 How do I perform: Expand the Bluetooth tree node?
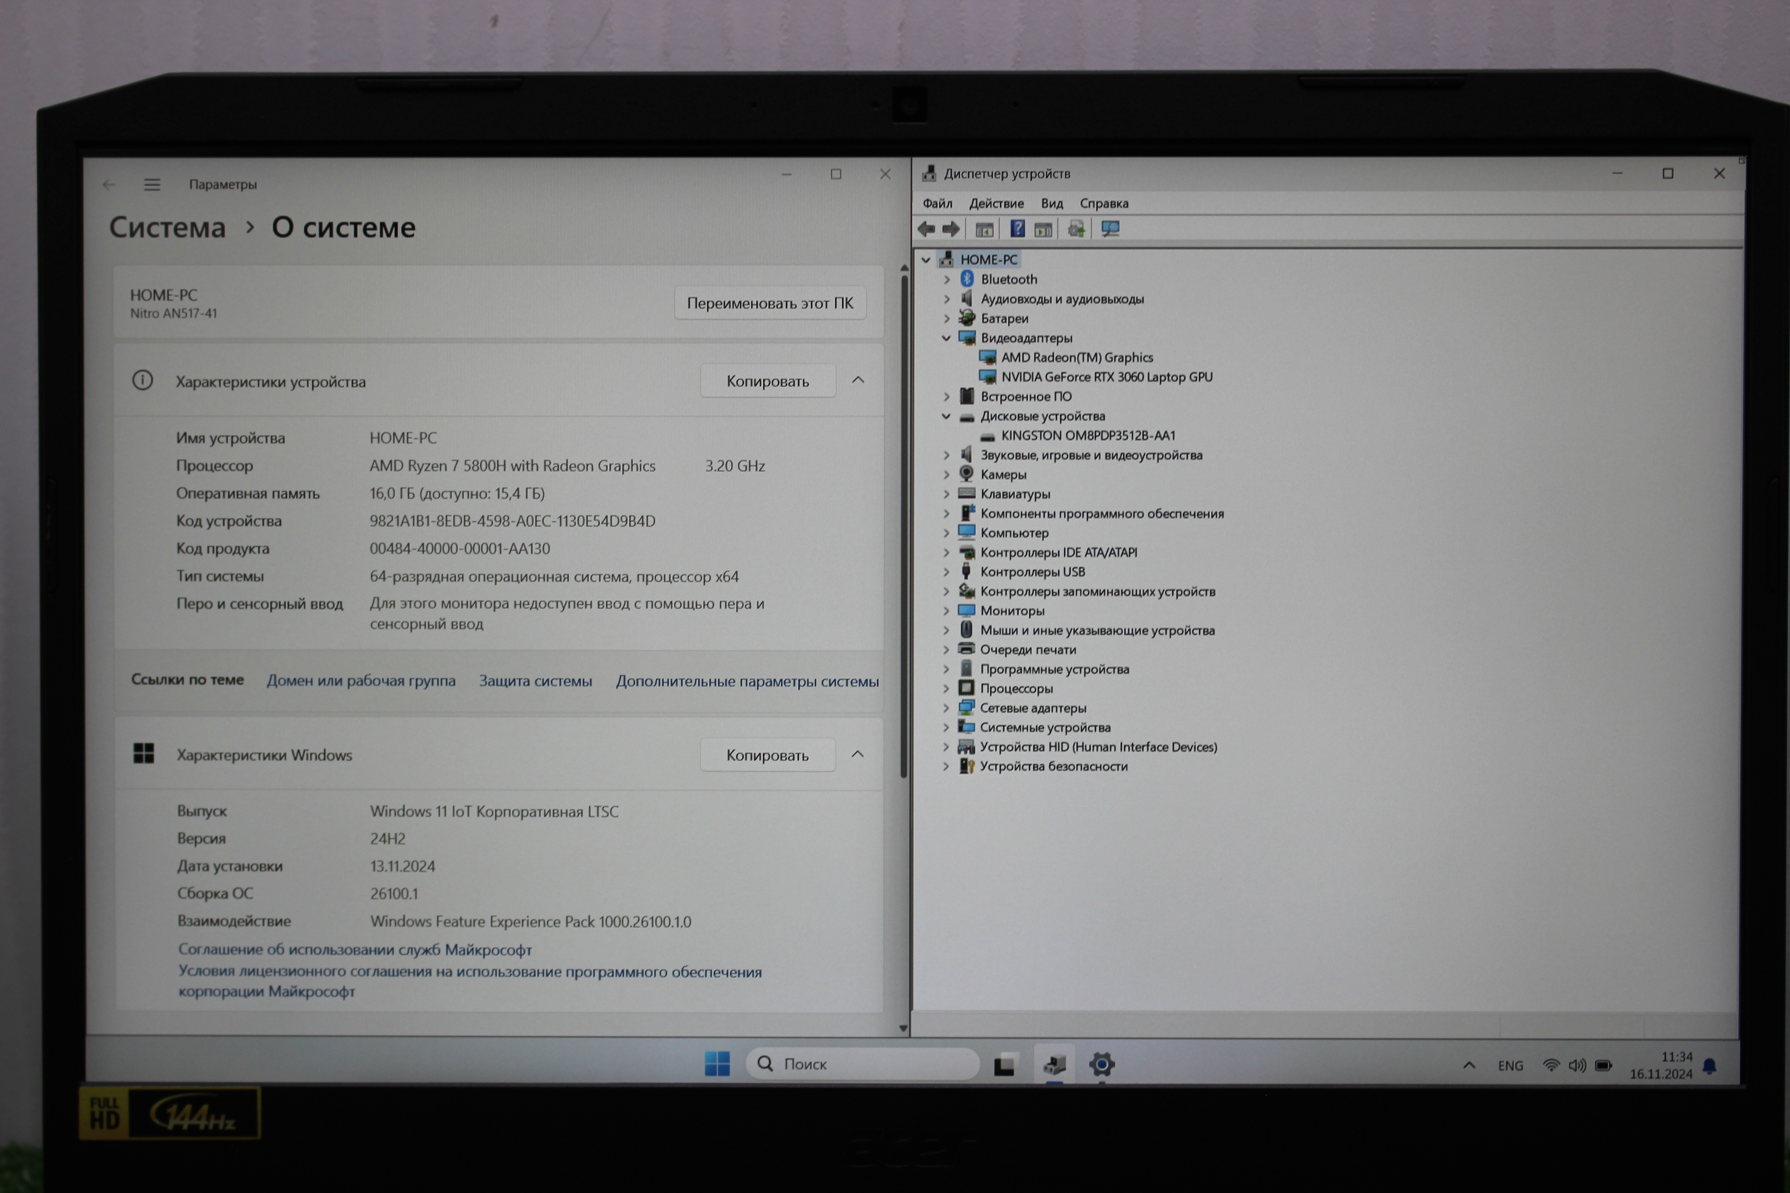(x=947, y=280)
